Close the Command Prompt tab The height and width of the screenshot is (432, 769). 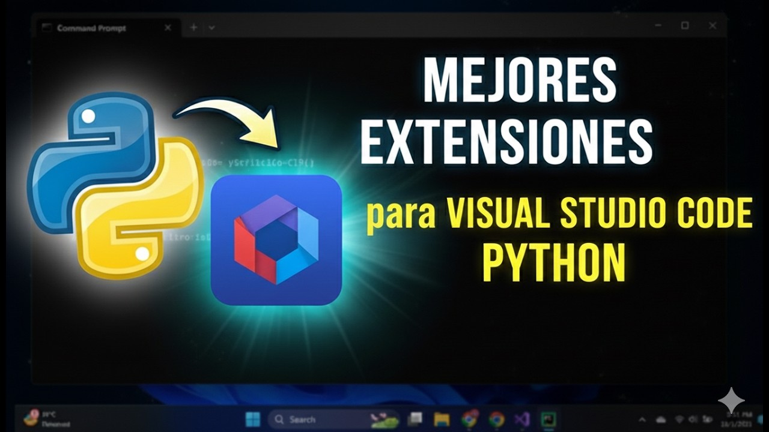(x=168, y=28)
